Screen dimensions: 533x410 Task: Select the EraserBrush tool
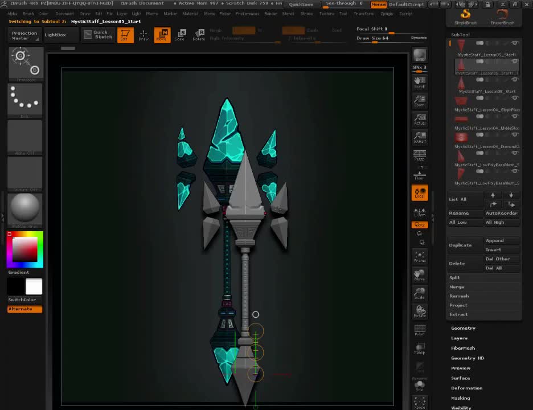point(502,17)
